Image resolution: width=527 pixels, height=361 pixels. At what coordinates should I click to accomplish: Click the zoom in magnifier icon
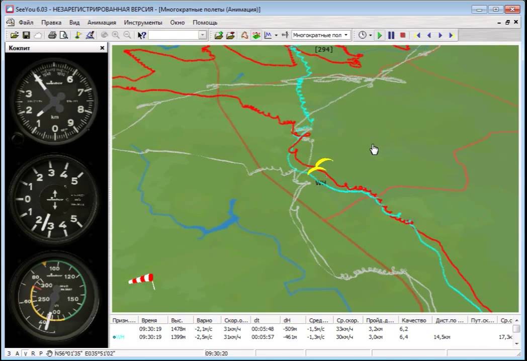click(x=116, y=35)
